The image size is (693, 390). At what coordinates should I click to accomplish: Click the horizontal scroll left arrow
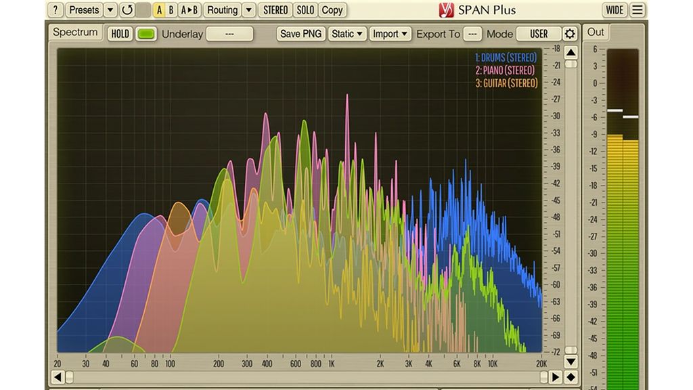point(58,377)
